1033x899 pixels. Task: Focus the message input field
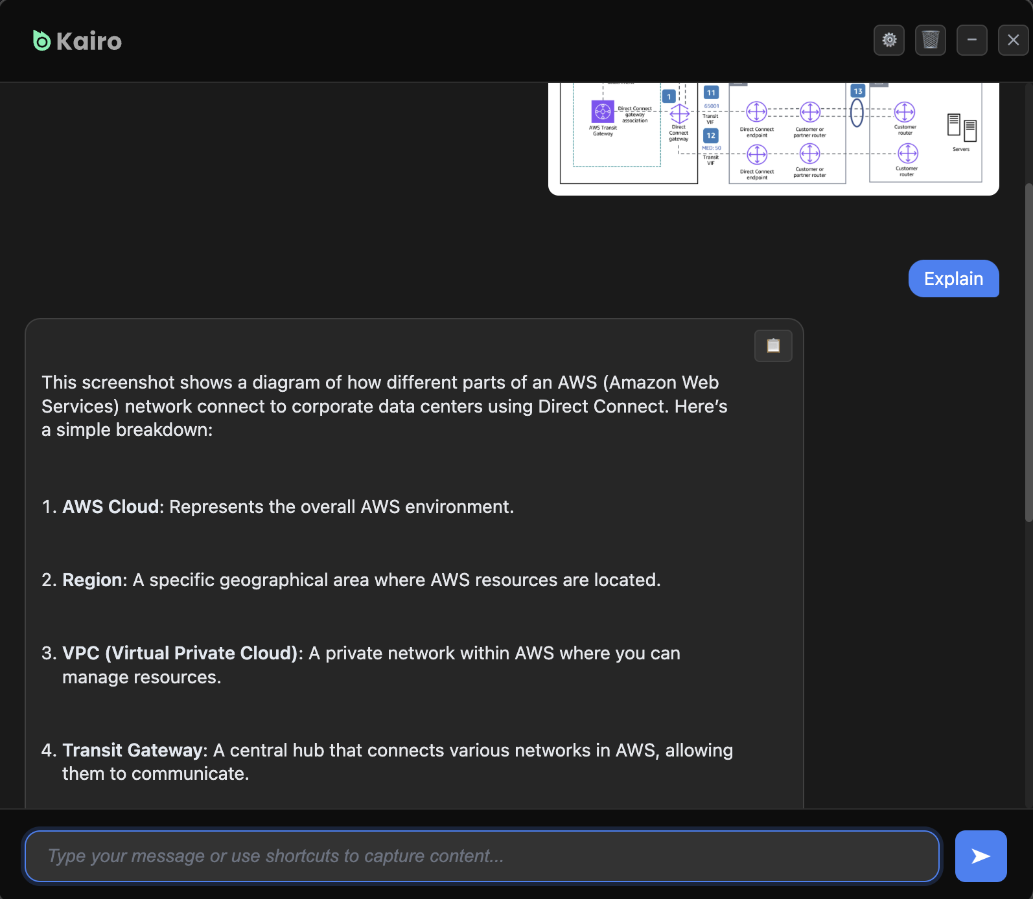point(482,856)
